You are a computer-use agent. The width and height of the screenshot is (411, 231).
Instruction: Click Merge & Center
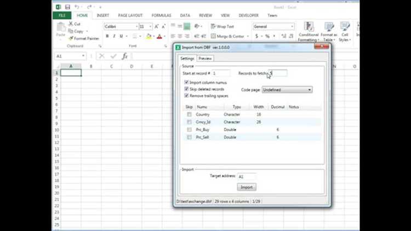227,36
